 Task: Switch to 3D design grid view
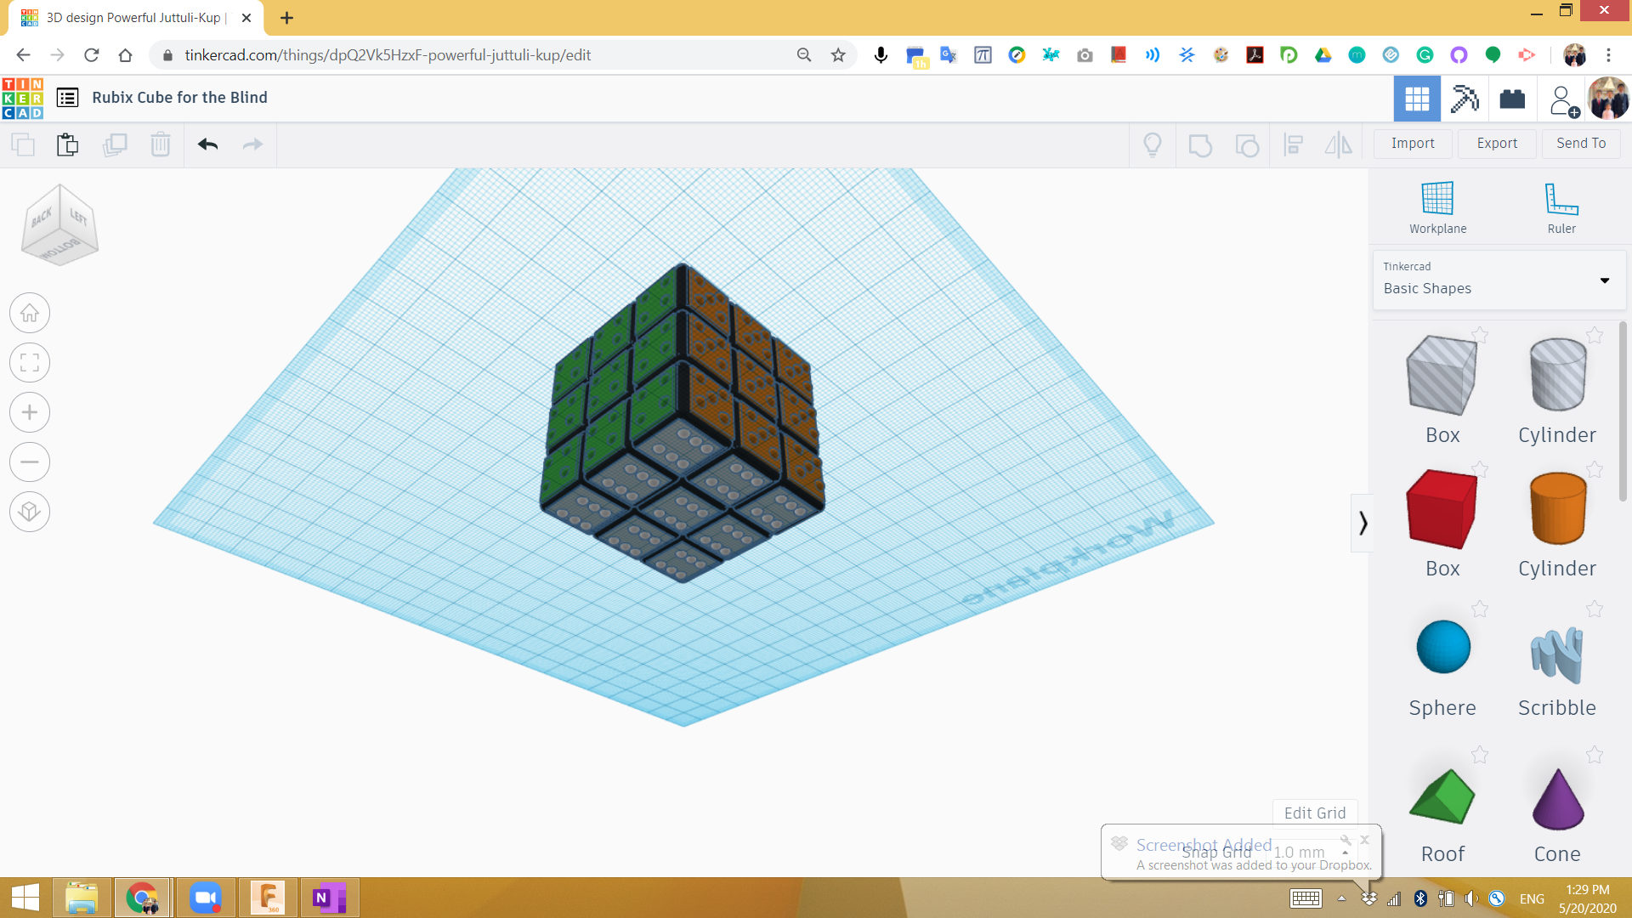(1417, 99)
